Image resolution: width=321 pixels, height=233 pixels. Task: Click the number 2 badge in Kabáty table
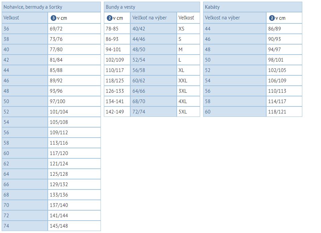[272, 18]
